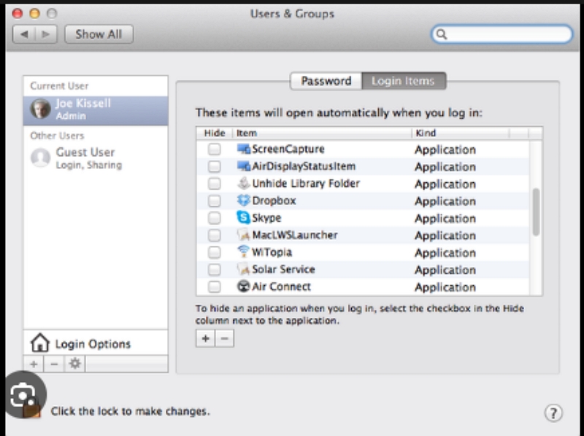The height and width of the screenshot is (436, 584).
Task: Check the Hide box for Air Connect
Action: click(x=214, y=287)
